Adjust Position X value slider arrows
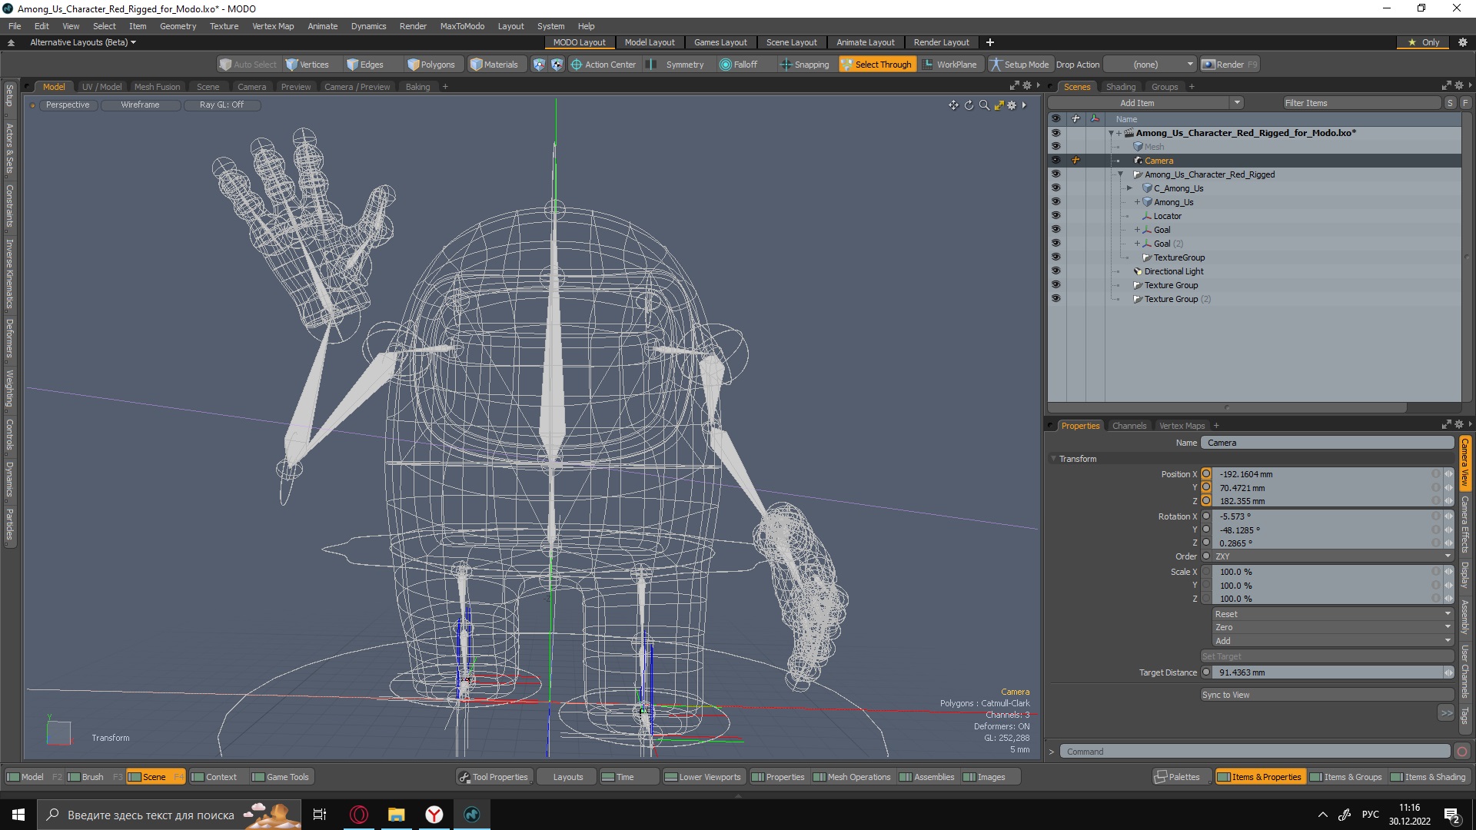The height and width of the screenshot is (830, 1476). (1449, 474)
